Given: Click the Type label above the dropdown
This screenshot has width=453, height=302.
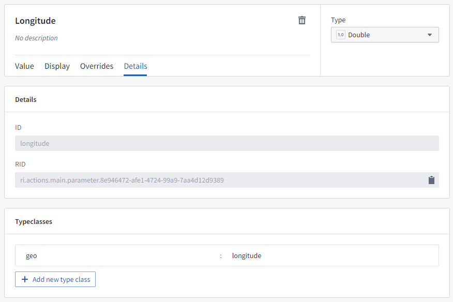Looking at the screenshot, I should 338,20.
